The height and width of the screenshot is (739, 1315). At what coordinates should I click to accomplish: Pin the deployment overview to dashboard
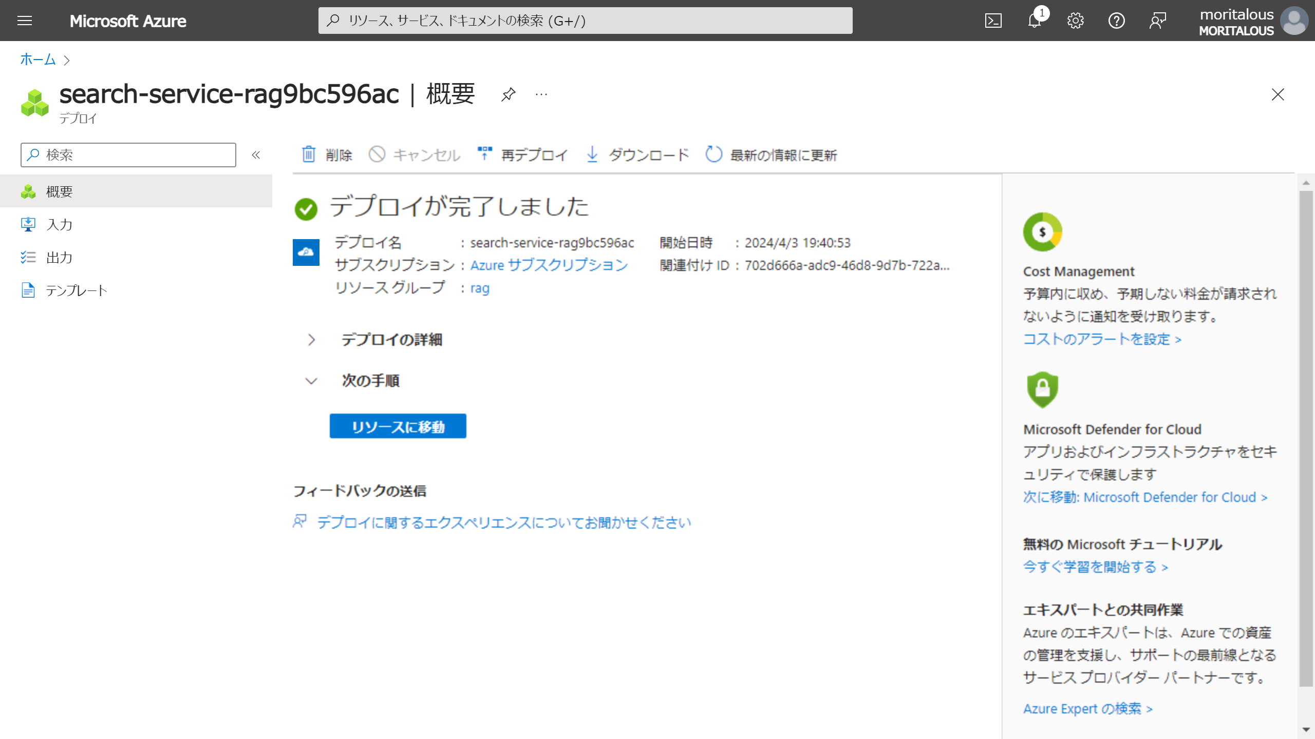pos(508,94)
